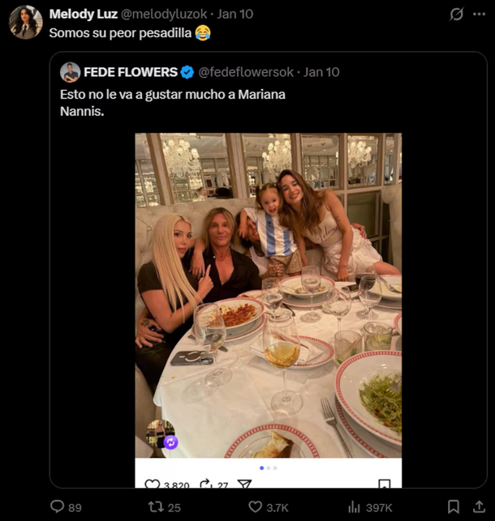Click the Melody Luz display name
495x521 pixels.
(x=83, y=14)
